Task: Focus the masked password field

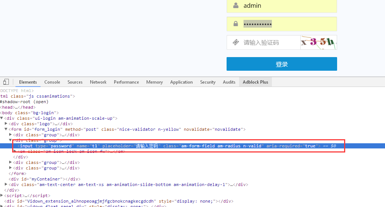Action: point(281,24)
